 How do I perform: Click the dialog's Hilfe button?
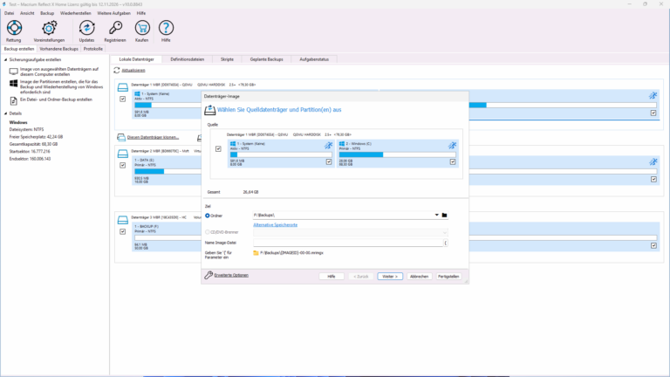[x=332, y=277]
